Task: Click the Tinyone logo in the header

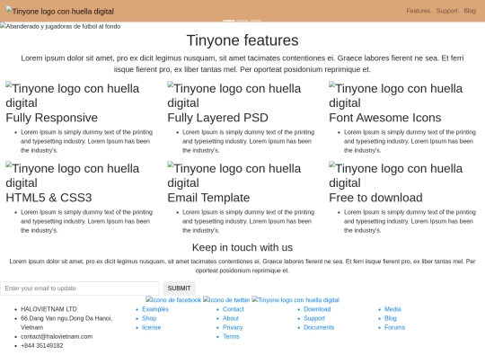Action: click(59, 11)
